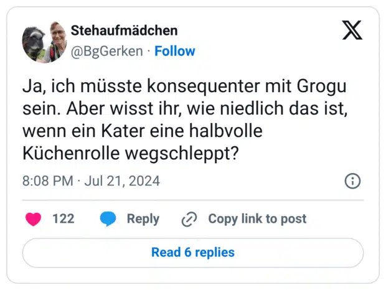Open the post info circle icon
Viewport: 386px width, 290px height.
pos(352,181)
